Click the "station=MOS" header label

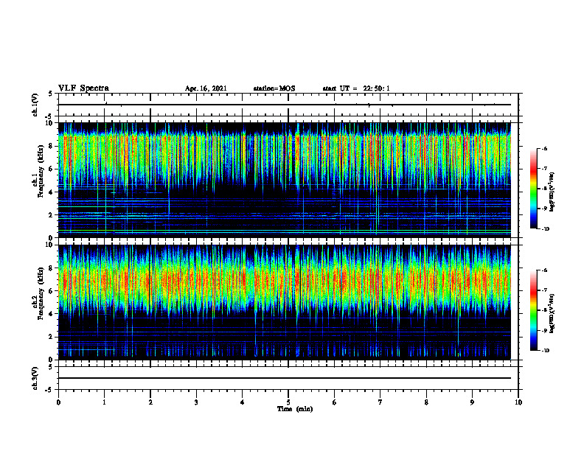point(274,88)
